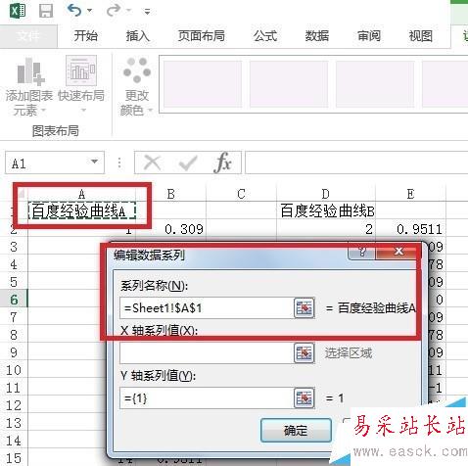Select column E header
Screen dimensions: 468x466
click(410, 194)
